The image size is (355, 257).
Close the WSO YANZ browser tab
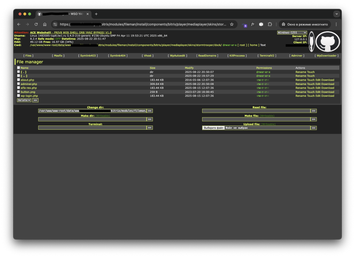tap(88, 14)
